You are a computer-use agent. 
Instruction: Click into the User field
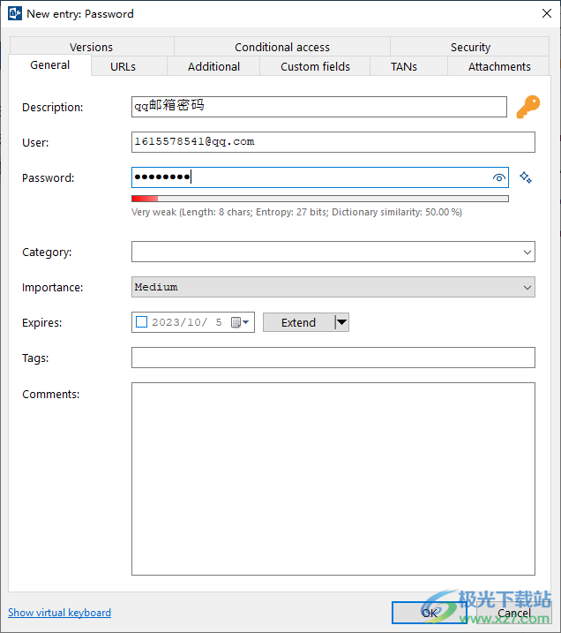coord(333,142)
